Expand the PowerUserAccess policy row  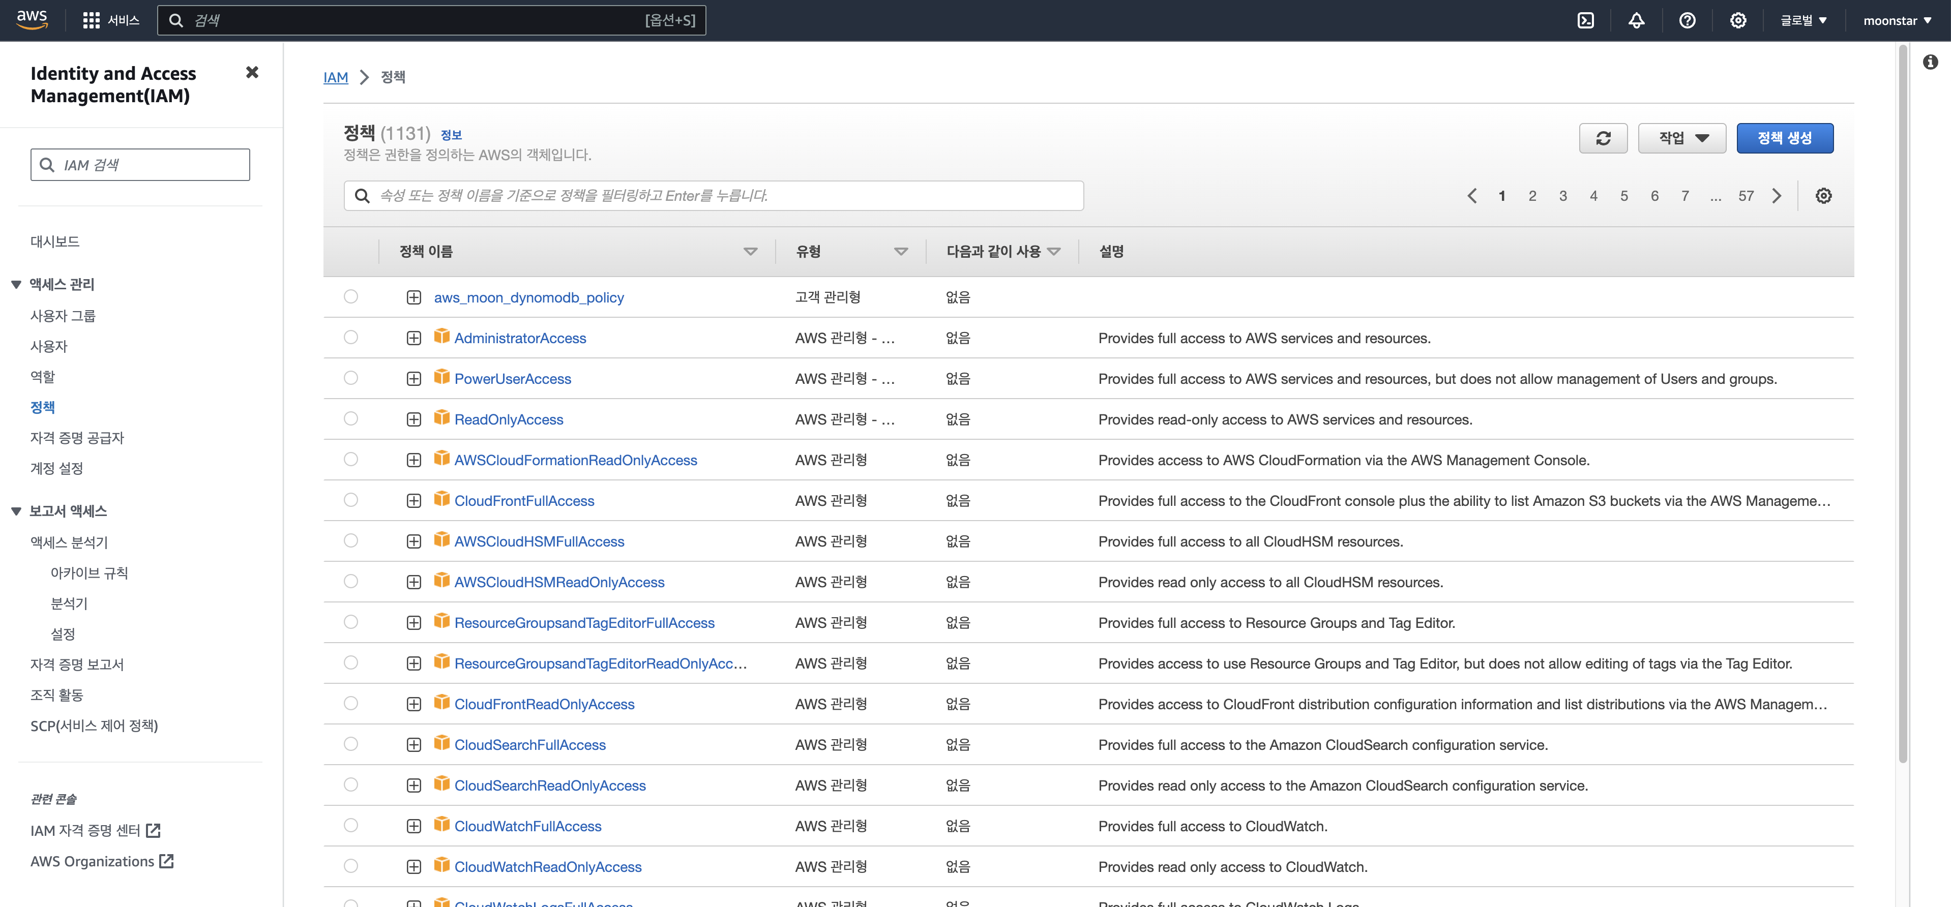[413, 379]
